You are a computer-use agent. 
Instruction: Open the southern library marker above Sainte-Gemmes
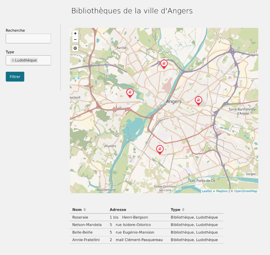tap(160, 150)
